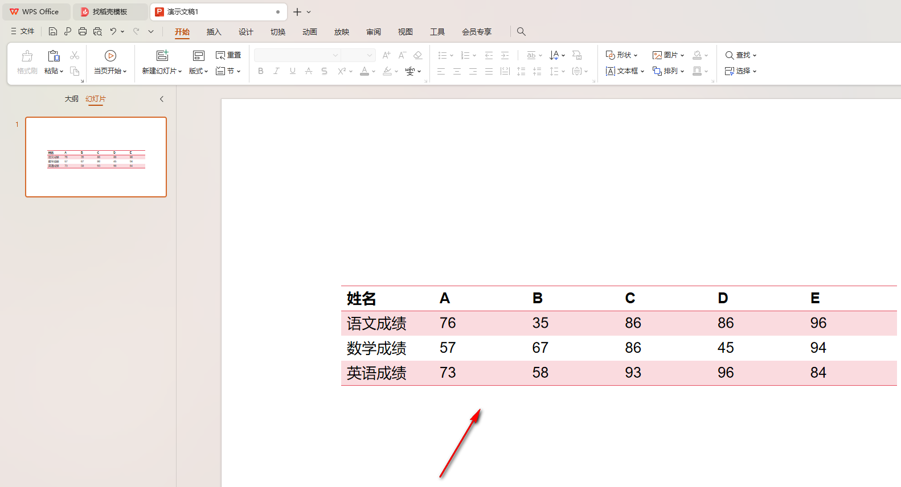
Task: Expand the 形状 shapes dropdown
Action: pyautogui.click(x=621, y=55)
